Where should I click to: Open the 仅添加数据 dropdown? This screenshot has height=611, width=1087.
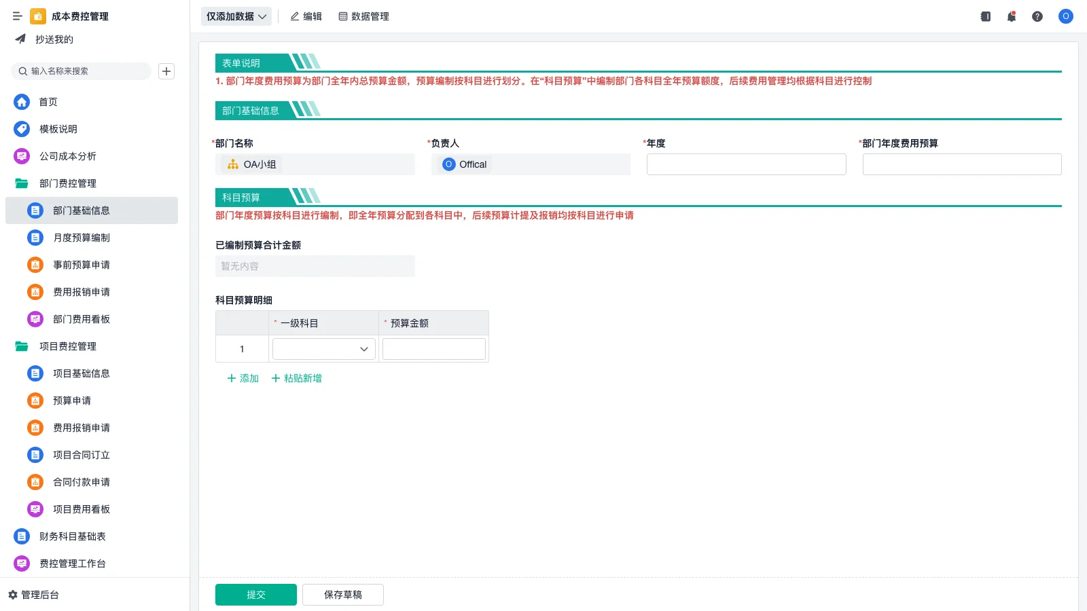(236, 16)
